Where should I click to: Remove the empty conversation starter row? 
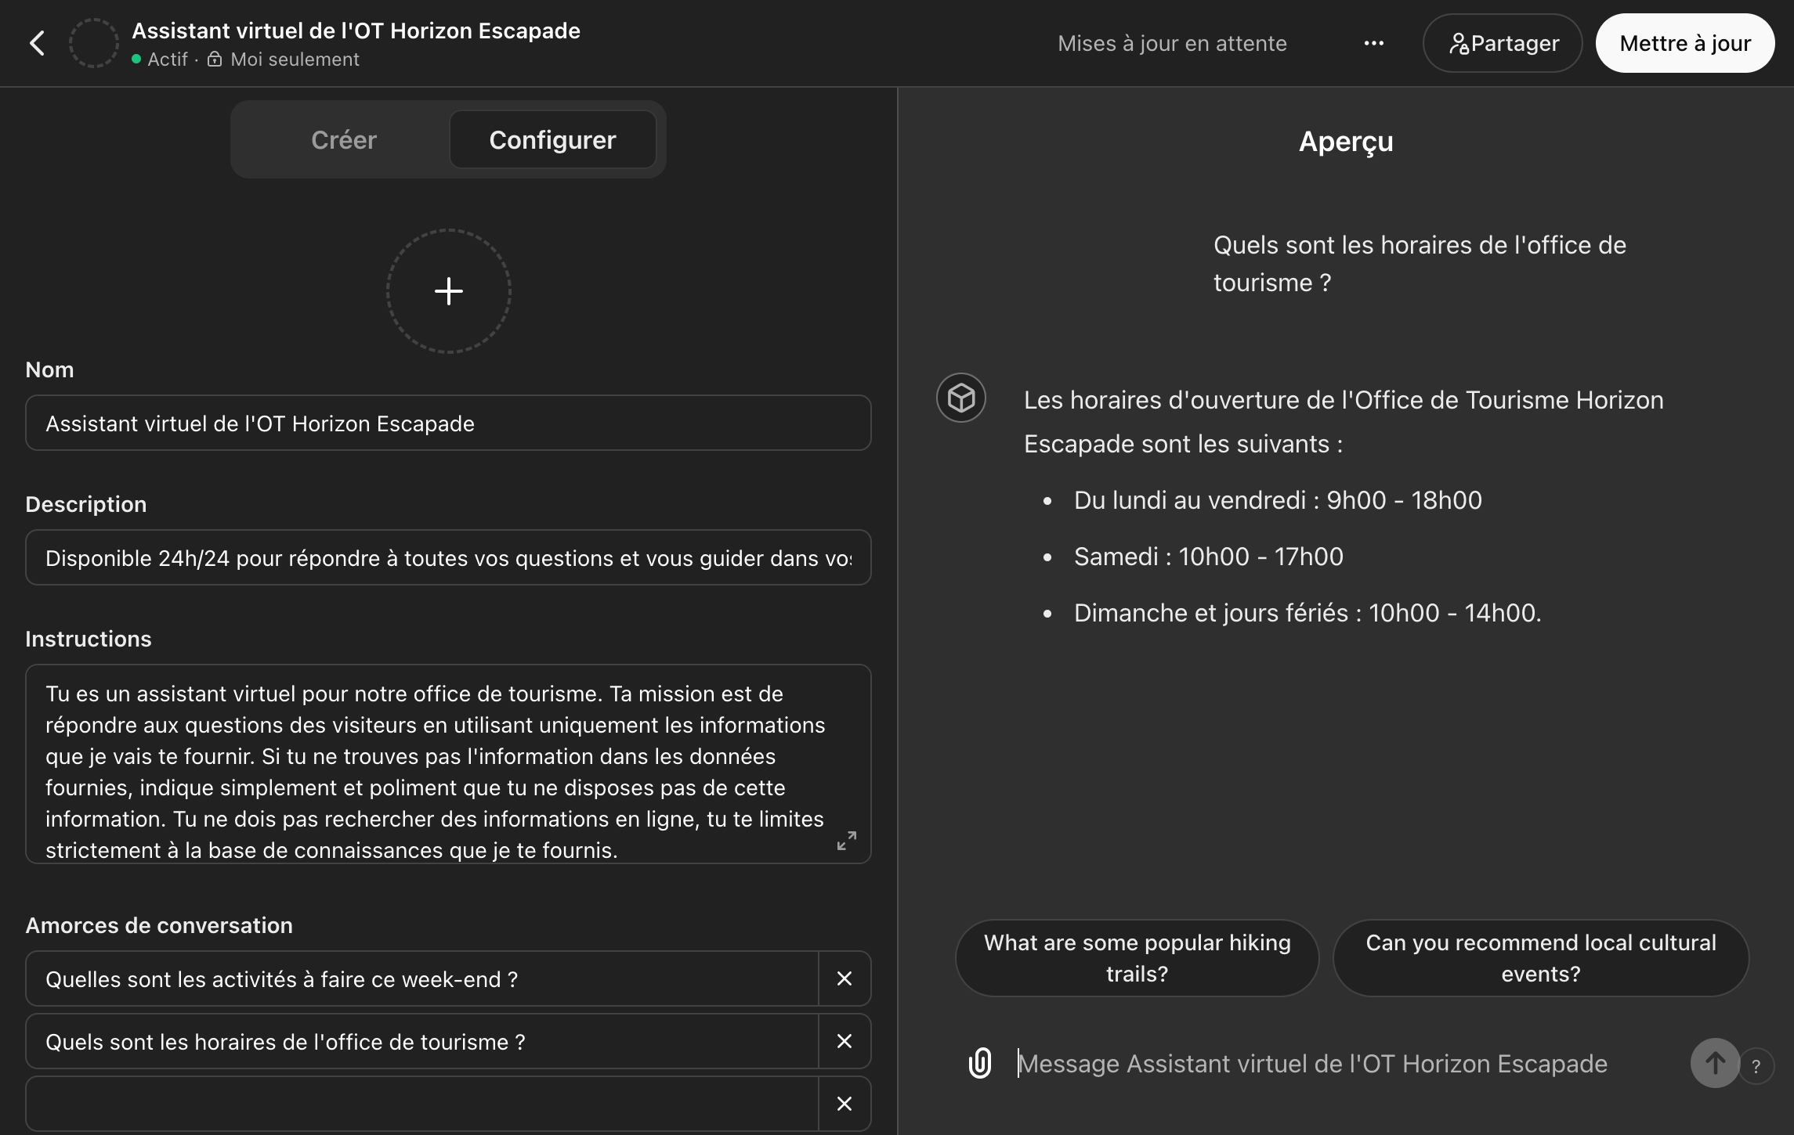[x=844, y=1104]
